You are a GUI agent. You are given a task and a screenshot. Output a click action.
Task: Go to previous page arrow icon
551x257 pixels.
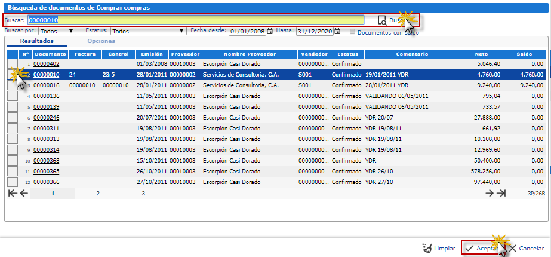24,193
